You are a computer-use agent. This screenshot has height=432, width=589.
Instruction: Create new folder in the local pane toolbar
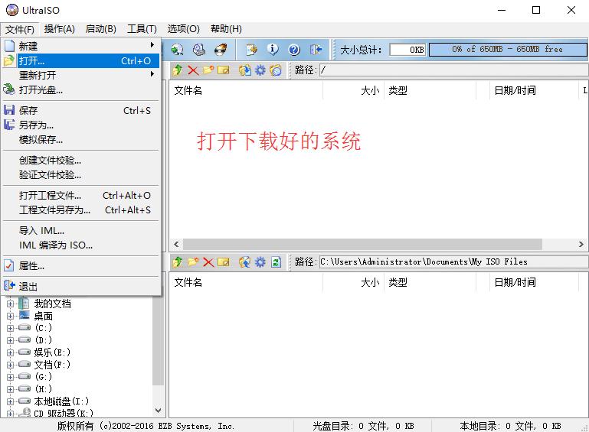click(x=193, y=261)
